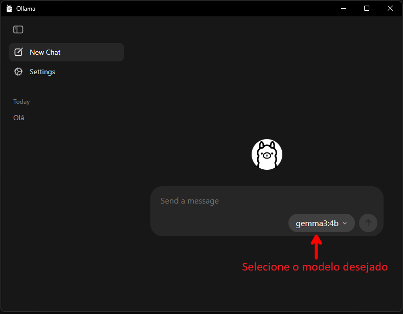Click the Ollama app icon in title bar

pos(9,8)
